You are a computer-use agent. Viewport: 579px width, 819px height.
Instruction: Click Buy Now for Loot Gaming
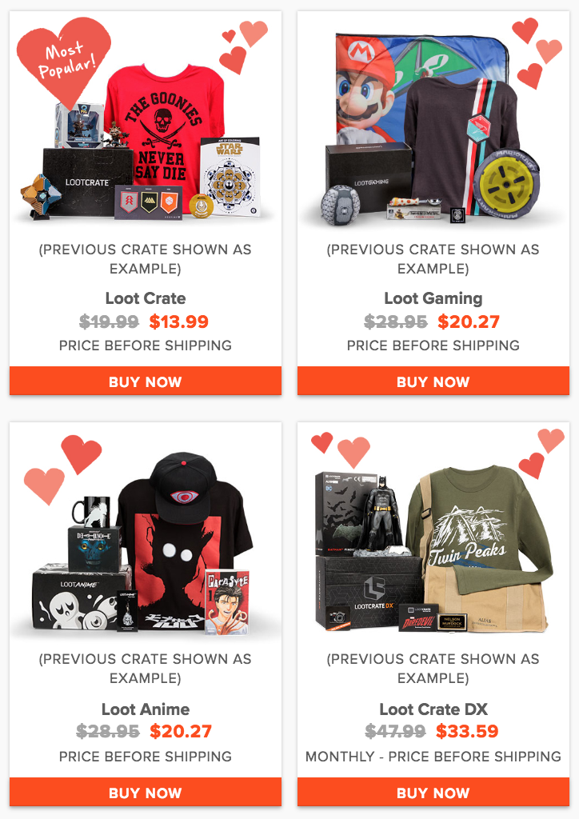pyautogui.click(x=433, y=382)
